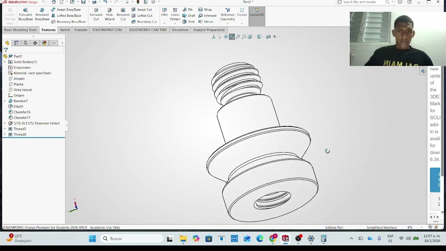Open the Curves dropdown arrow

pyautogui.click(x=242, y=24)
